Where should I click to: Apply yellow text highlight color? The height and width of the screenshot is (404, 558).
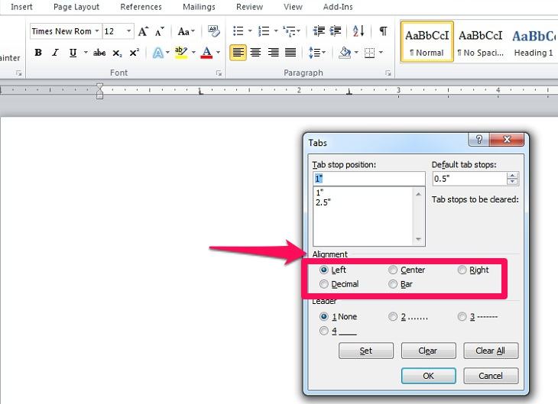pos(181,53)
